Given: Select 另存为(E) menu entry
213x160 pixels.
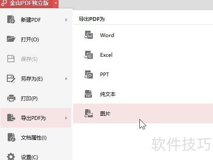Looking at the screenshot, I should [x=36, y=79].
